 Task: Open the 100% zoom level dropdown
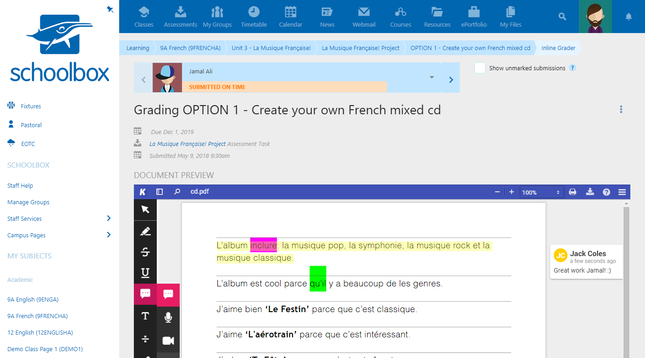click(x=542, y=192)
